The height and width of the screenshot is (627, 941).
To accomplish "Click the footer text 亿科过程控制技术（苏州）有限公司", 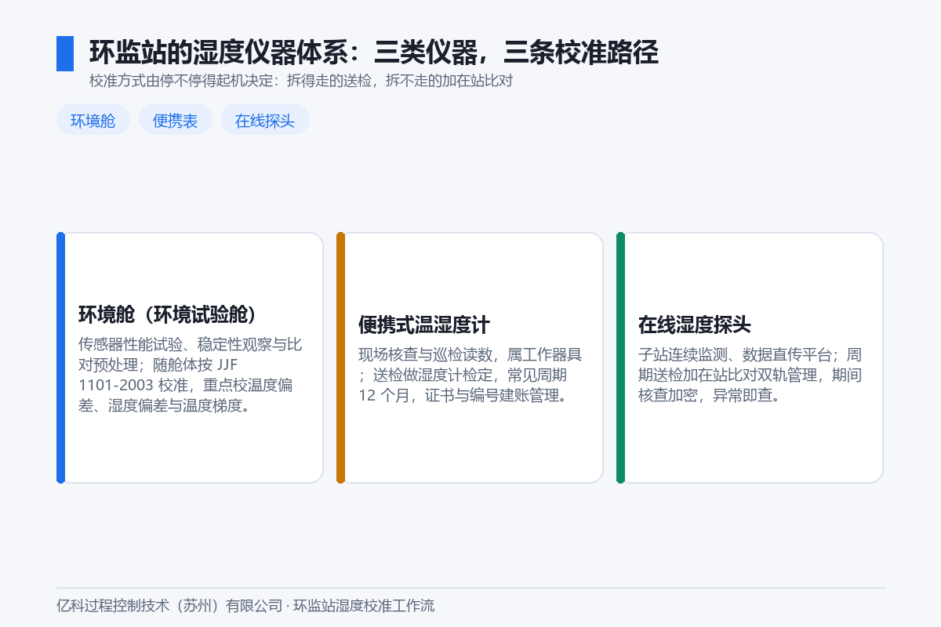I will pos(169,605).
